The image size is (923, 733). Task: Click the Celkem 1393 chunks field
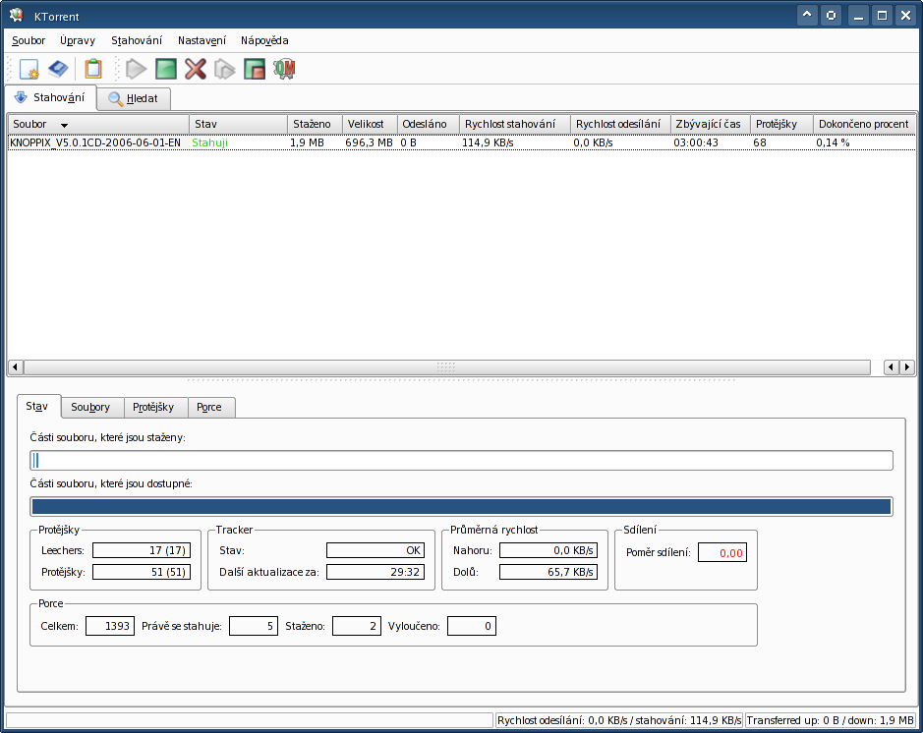(x=110, y=626)
